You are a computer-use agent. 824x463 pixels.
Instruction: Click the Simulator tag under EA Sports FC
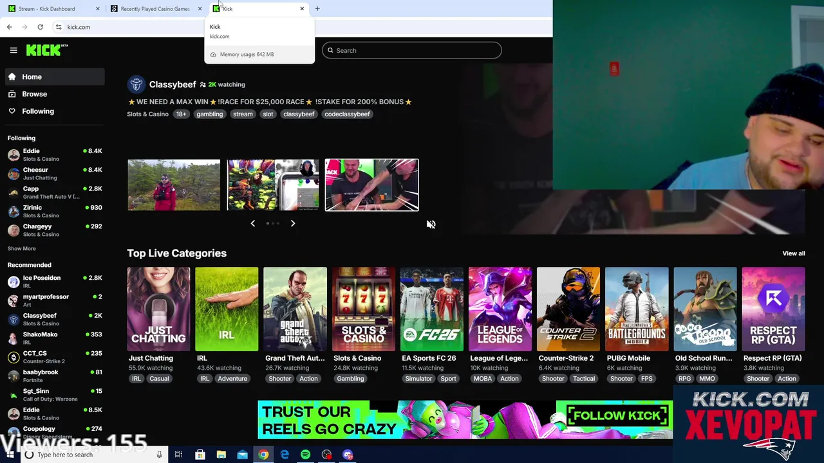[418, 379]
